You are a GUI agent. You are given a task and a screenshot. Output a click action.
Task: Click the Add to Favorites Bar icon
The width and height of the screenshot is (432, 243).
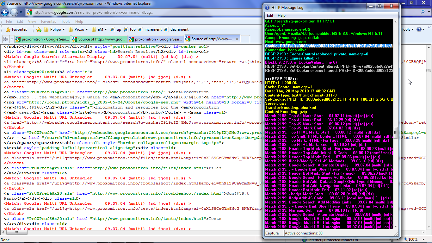coord(39,29)
